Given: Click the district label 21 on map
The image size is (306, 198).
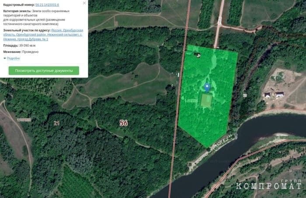Looking at the screenshot, I should pyautogui.click(x=56, y=123).
